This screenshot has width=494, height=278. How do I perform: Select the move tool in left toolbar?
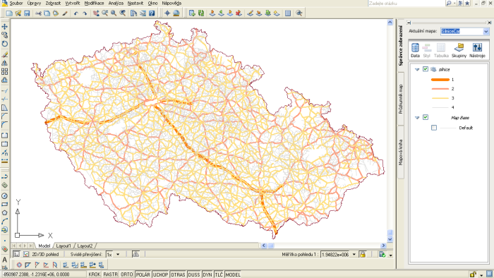pyautogui.click(x=4, y=27)
